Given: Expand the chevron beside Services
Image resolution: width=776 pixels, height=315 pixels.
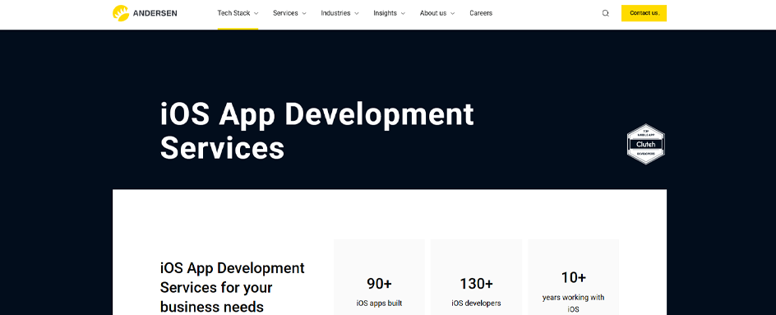Looking at the screenshot, I should [x=304, y=14].
